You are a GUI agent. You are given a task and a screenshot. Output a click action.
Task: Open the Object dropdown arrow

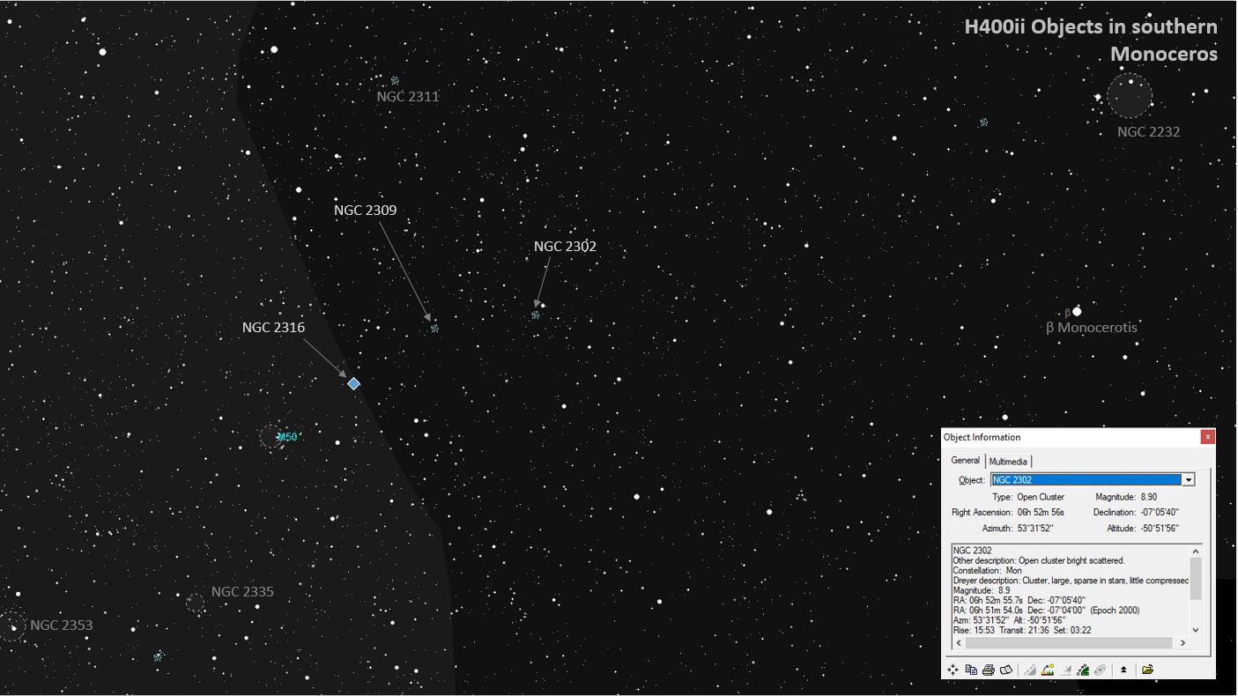point(1188,480)
